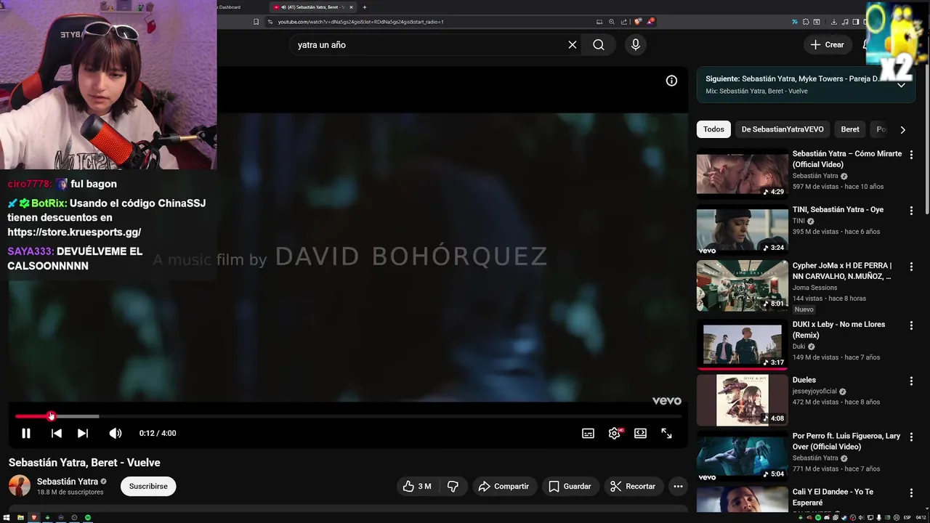Mute the video volume
The width and height of the screenshot is (930, 523).
click(x=116, y=433)
